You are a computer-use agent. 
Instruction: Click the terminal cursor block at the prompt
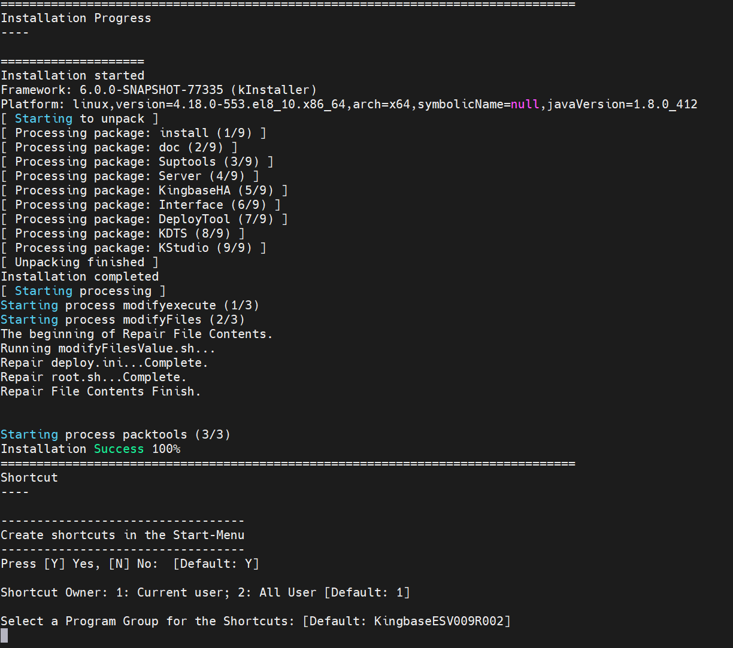tap(4, 635)
